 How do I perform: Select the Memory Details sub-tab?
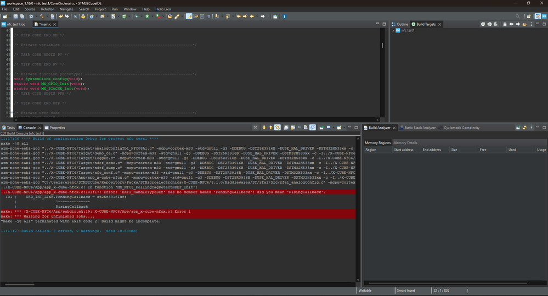tap(405, 143)
